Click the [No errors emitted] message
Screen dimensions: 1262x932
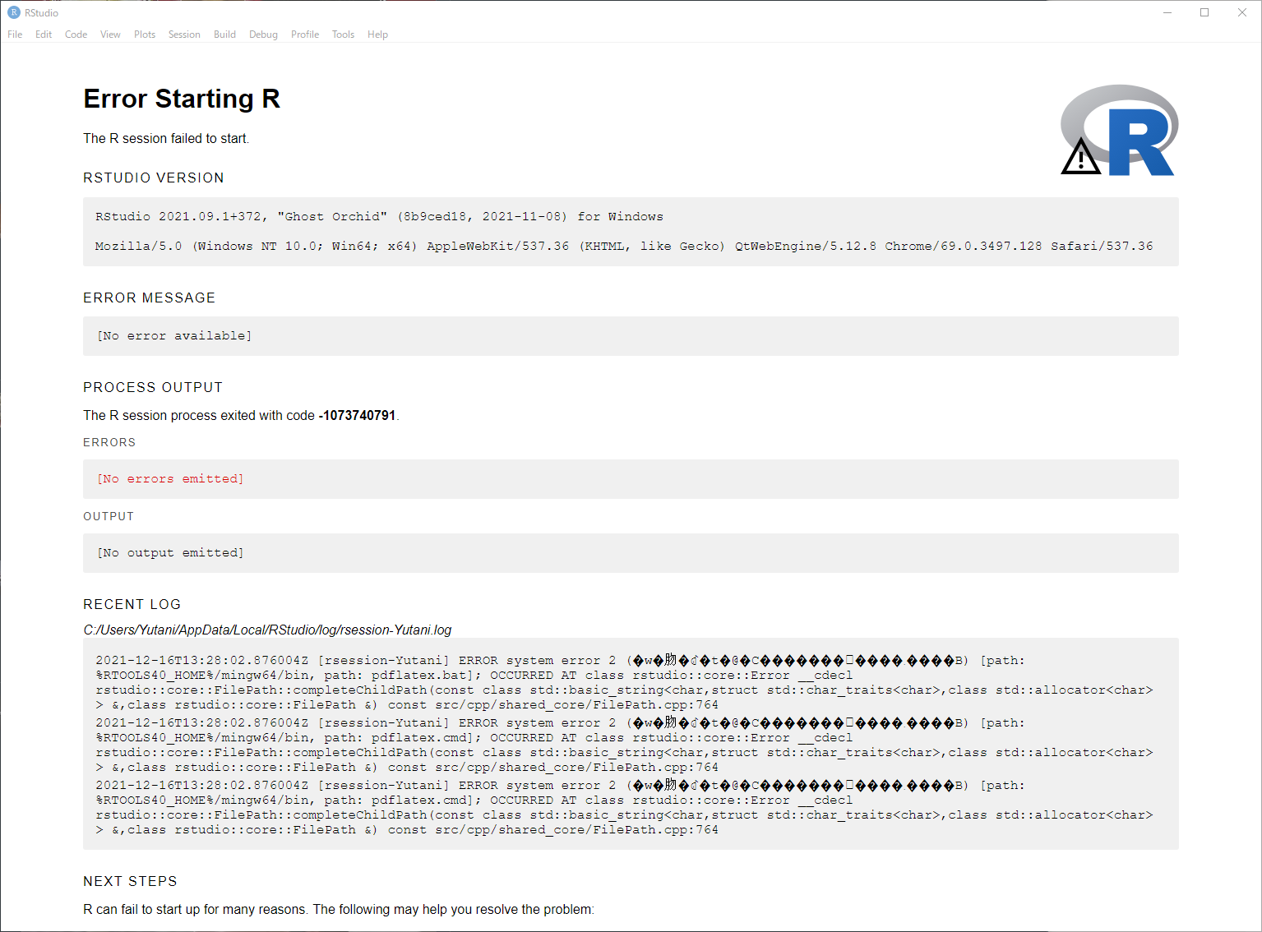coord(169,478)
